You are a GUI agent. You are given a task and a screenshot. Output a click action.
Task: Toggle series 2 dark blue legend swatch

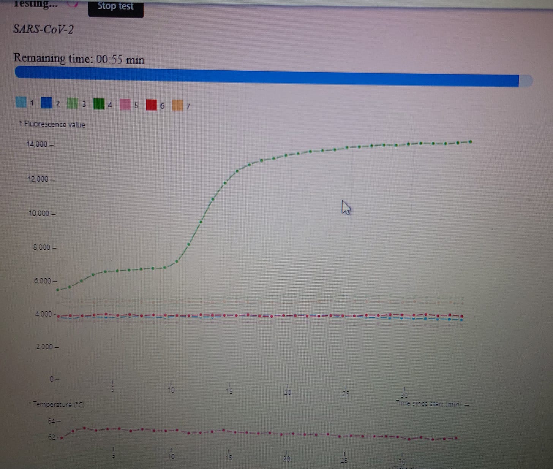[x=46, y=103]
